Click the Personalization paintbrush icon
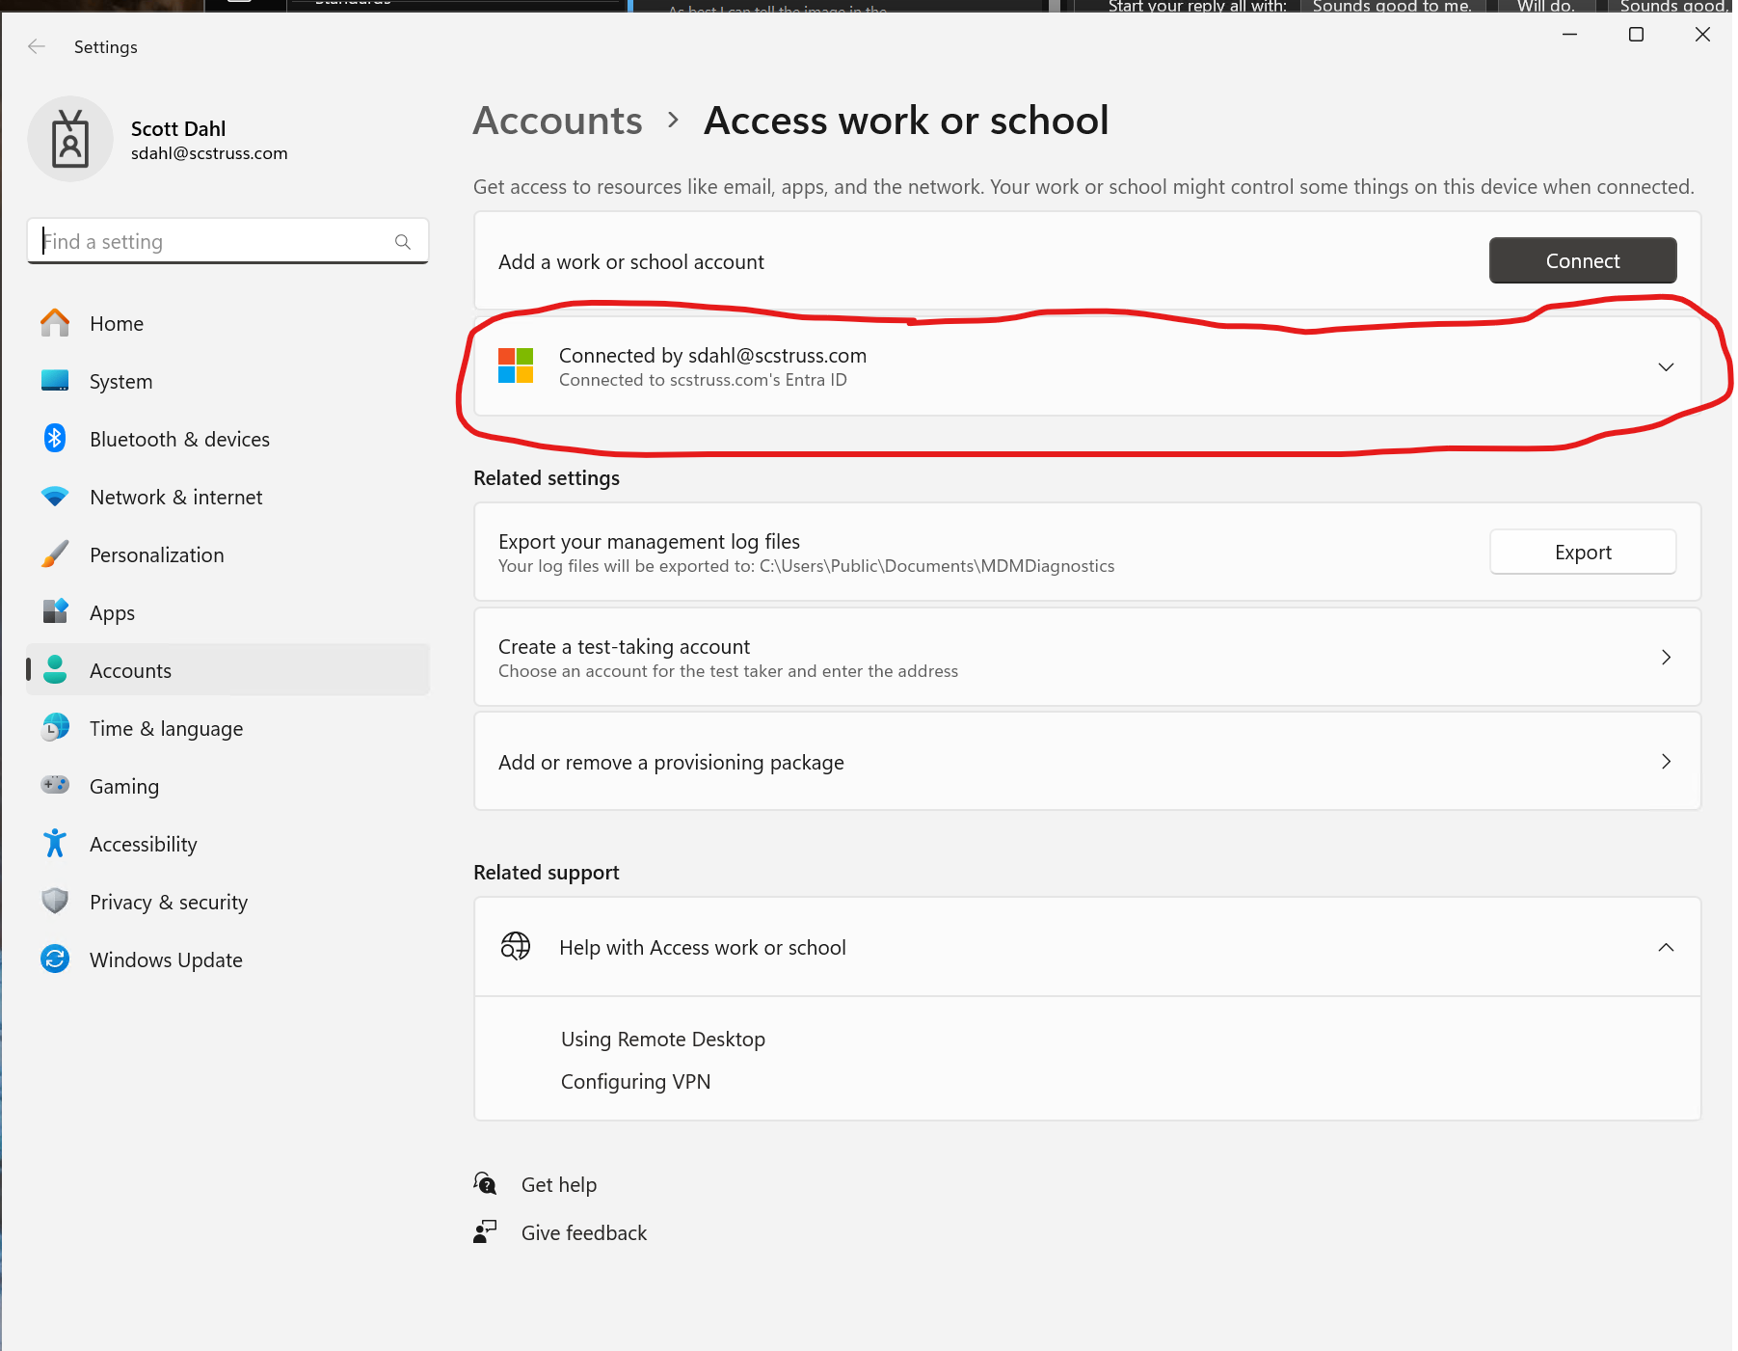 55,554
